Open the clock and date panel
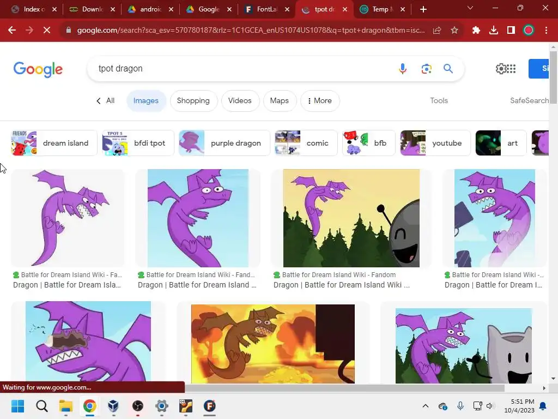The image size is (558, 419). point(519,406)
